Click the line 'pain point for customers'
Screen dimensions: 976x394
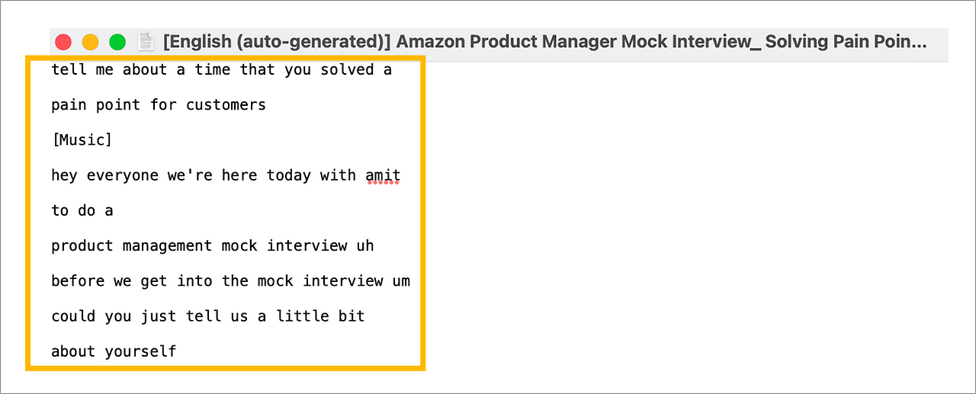tap(159, 105)
